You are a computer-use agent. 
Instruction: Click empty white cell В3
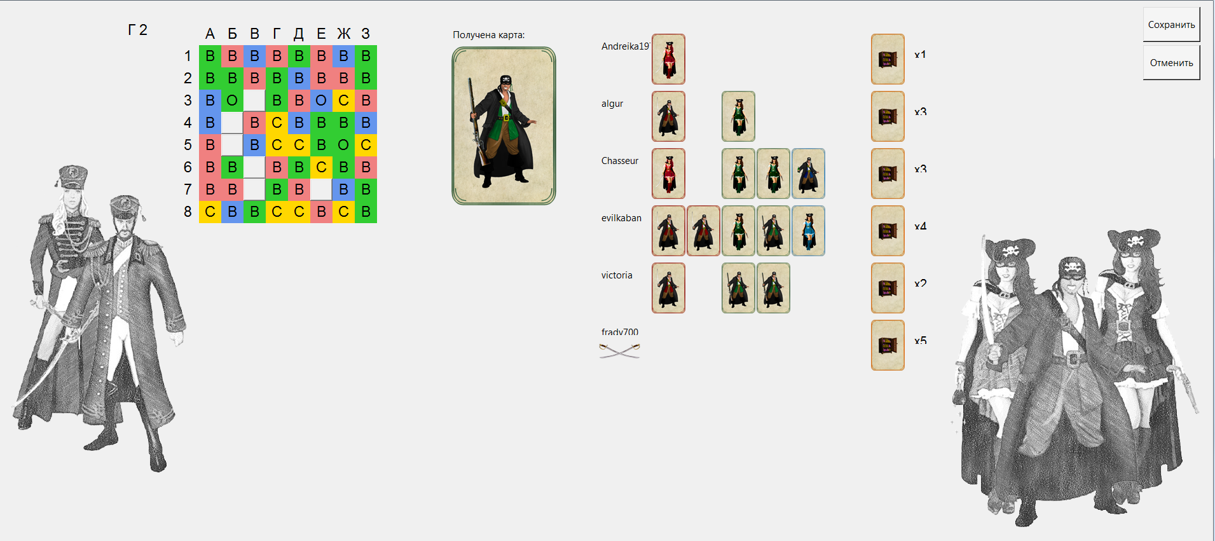254,100
